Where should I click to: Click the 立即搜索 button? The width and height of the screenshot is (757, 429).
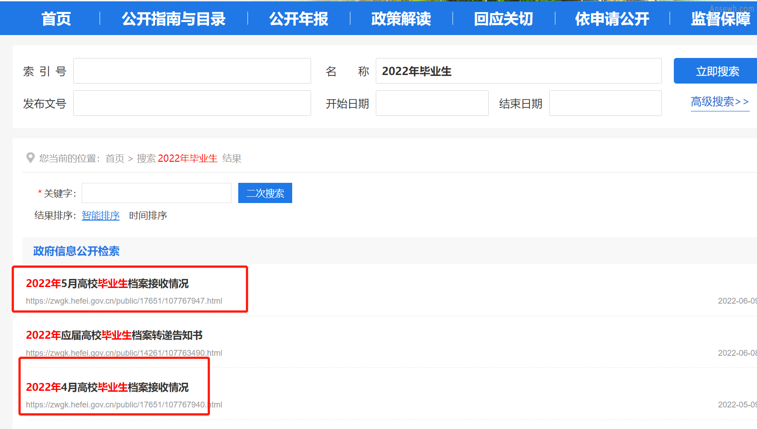pyautogui.click(x=716, y=71)
